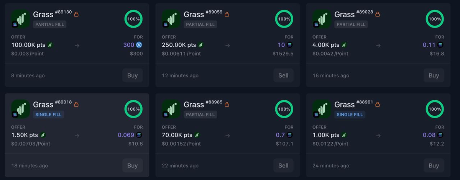This screenshot has width=460, height=180.
Task: Click the SINGLE FILL badge on #89018
Action: [x=48, y=115]
